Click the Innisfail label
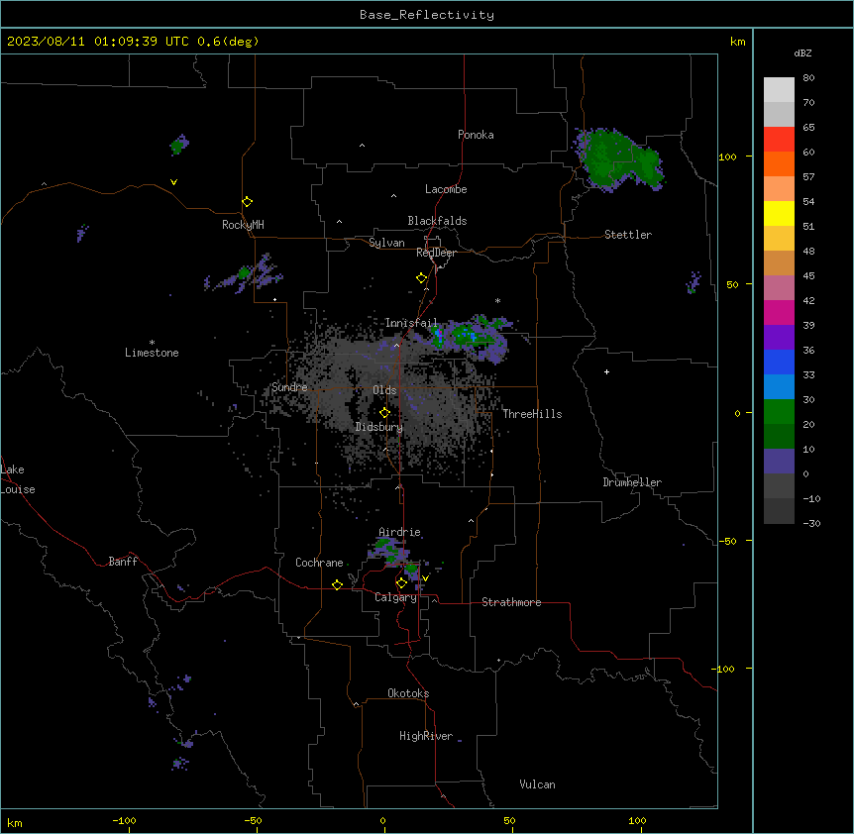854x834 pixels. [411, 323]
